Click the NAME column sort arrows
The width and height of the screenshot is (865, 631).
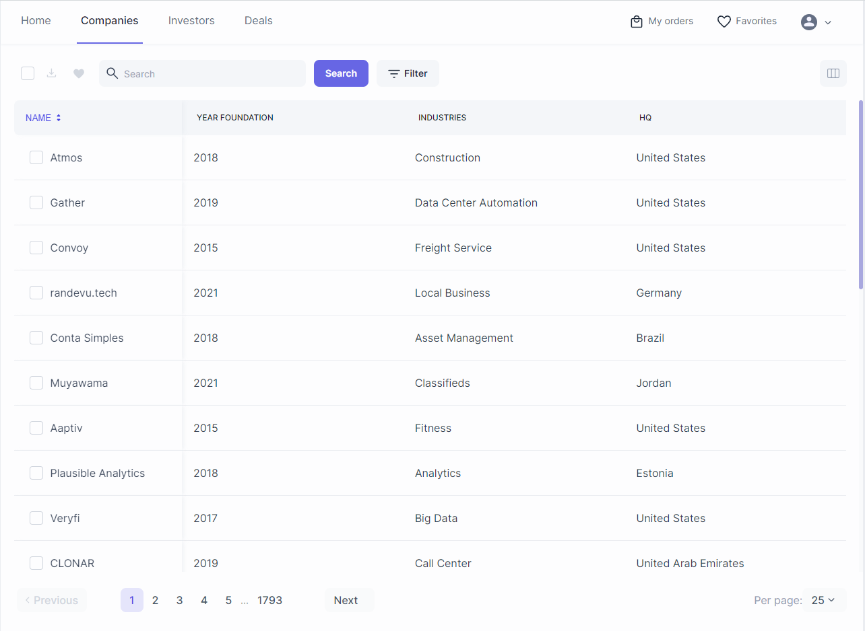click(59, 118)
